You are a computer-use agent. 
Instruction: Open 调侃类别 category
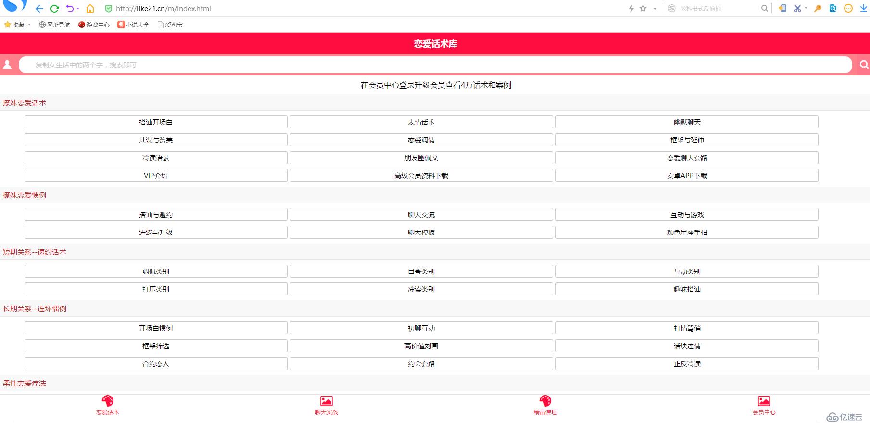coord(156,271)
